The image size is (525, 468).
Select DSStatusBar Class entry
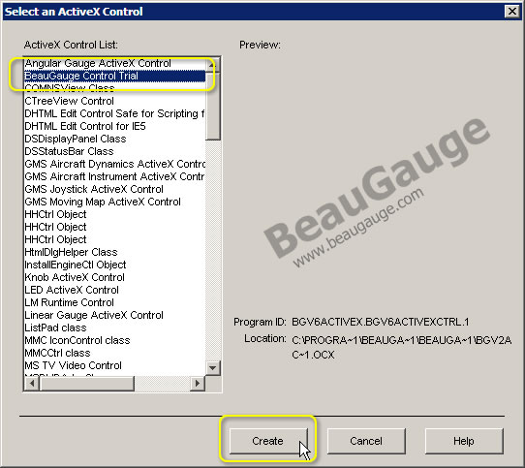pos(114,151)
